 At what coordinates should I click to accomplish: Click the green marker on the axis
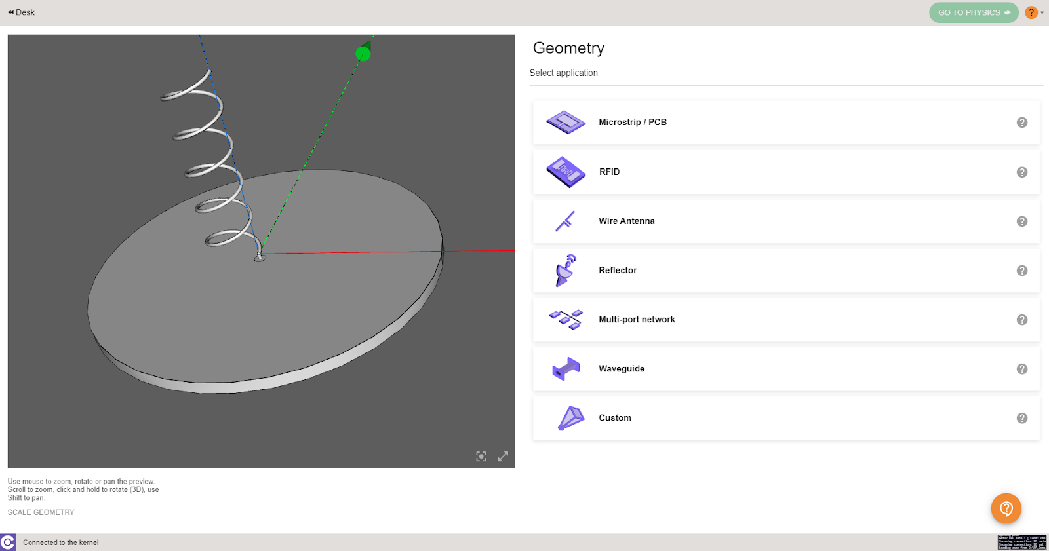pos(363,54)
